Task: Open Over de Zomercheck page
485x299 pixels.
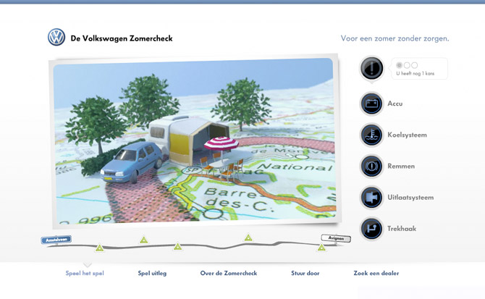Action: coord(229,273)
